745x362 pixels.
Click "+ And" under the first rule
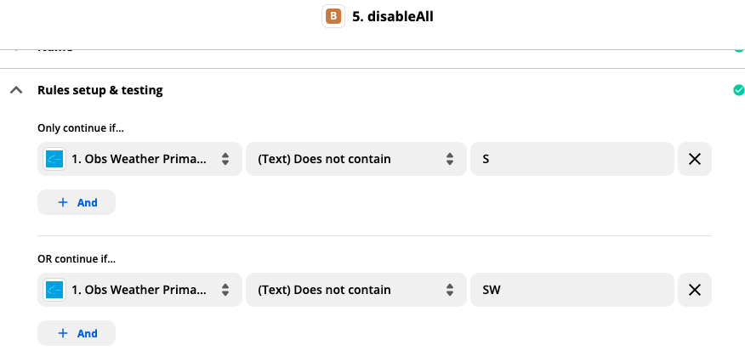(77, 202)
